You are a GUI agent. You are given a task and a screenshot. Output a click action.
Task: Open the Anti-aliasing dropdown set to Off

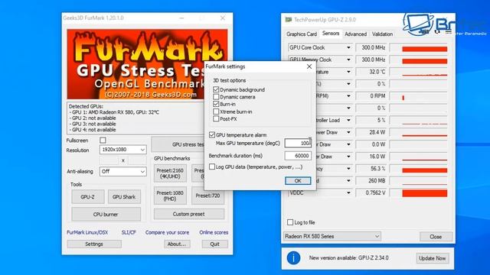(122, 171)
